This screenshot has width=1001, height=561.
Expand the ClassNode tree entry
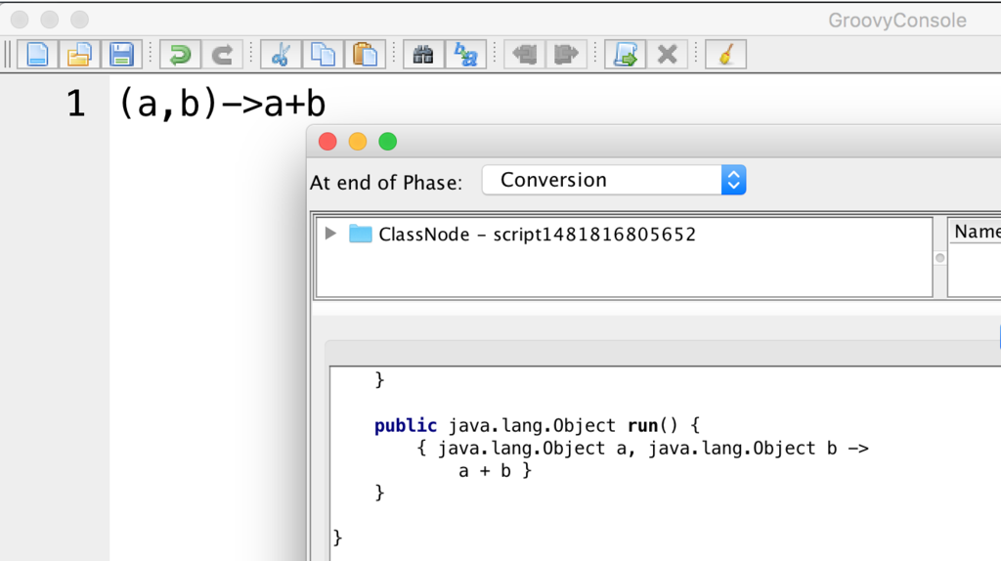coord(330,234)
